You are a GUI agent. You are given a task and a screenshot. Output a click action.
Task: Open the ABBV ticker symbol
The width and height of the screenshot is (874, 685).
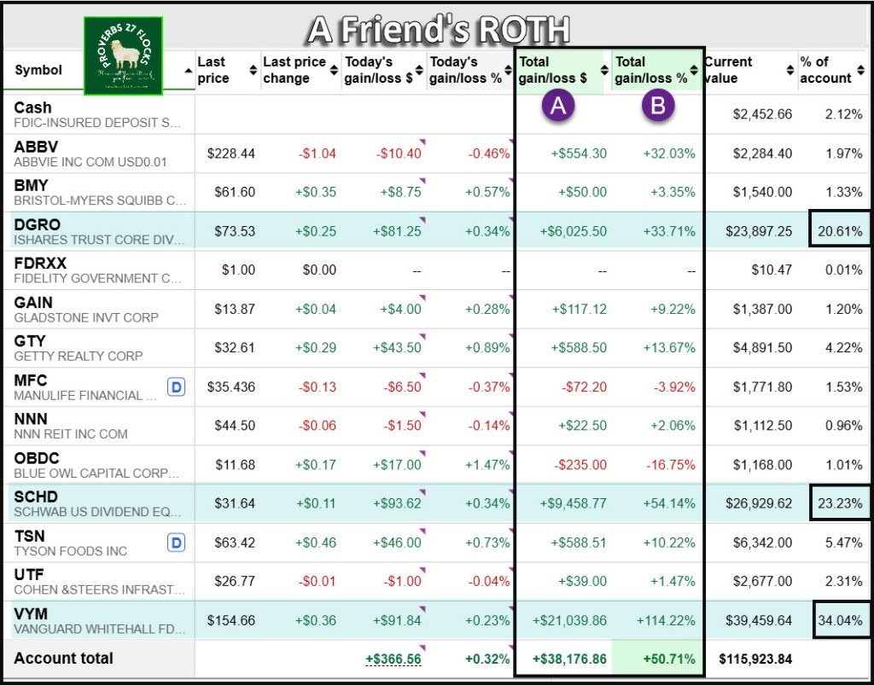click(36, 147)
